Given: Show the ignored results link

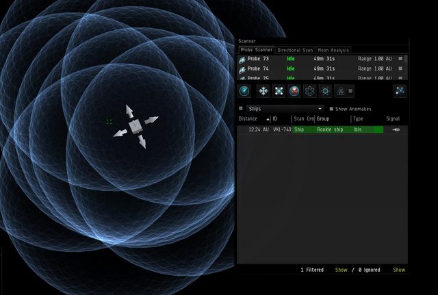Looking at the screenshot, I should pyautogui.click(x=399, y=270).
